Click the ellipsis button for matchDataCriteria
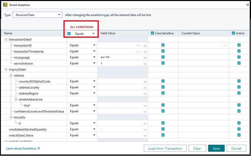This screenshot has width=251, height=156. tap(145, 135)
